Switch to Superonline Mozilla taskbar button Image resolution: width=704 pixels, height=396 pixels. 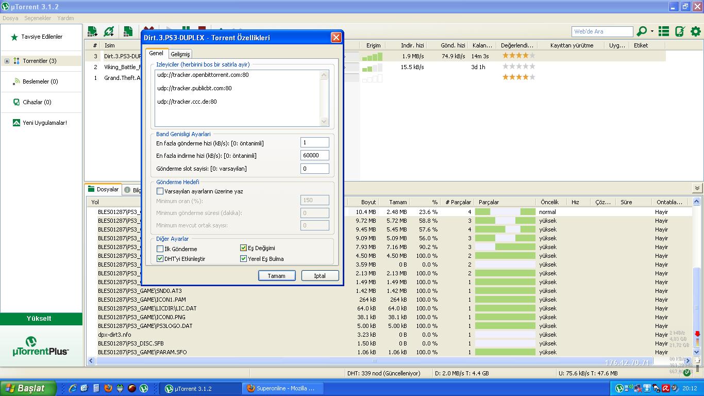point(282,388)
